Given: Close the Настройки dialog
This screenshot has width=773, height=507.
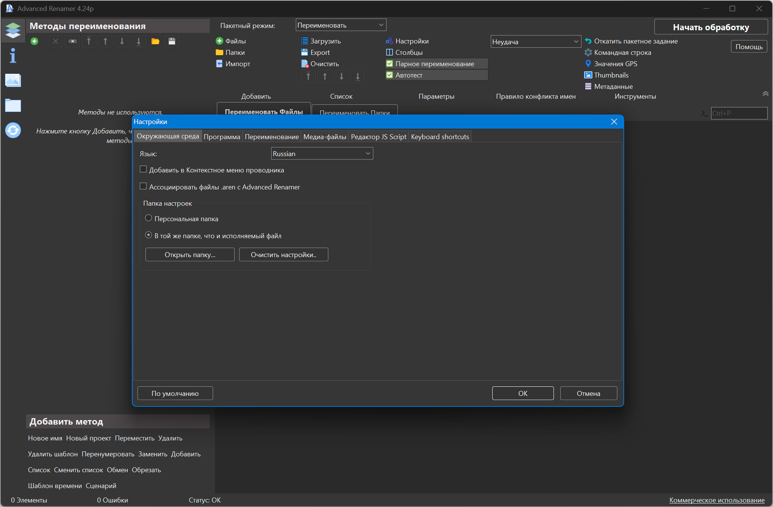Looking at the screenshot, I should (614, 121).
